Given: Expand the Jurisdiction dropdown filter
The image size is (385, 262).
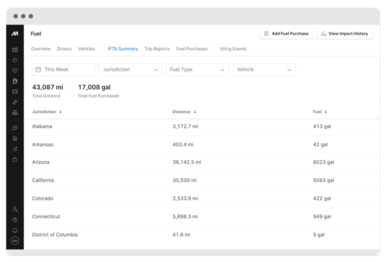Looking at the screenshot, I should (x=130, y=70).
